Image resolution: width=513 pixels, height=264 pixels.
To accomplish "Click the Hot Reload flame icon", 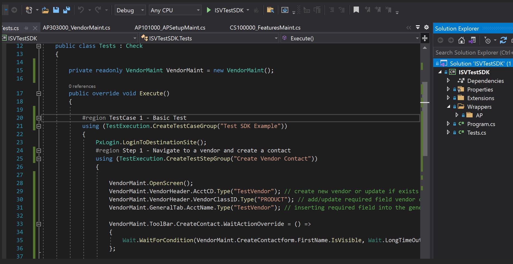I will coord(256,10).
